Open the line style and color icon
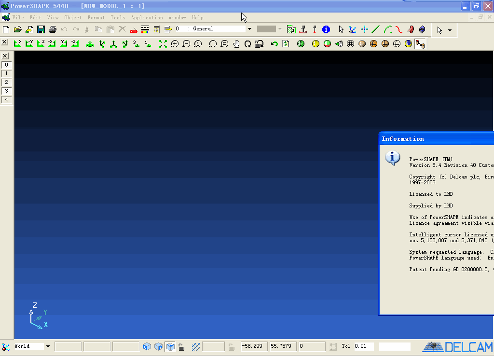The height and width of the screenshot is (356, 494). tap(145, 29)
